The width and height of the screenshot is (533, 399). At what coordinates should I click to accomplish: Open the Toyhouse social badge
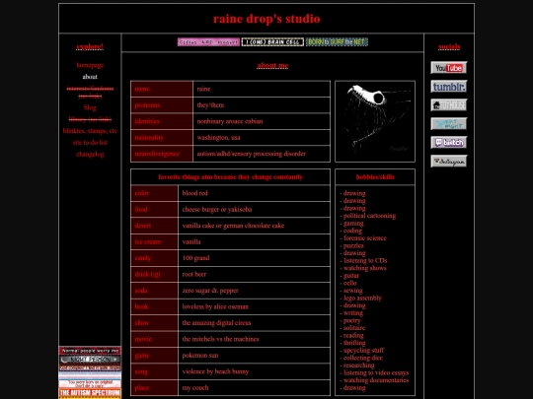(449, 105)
